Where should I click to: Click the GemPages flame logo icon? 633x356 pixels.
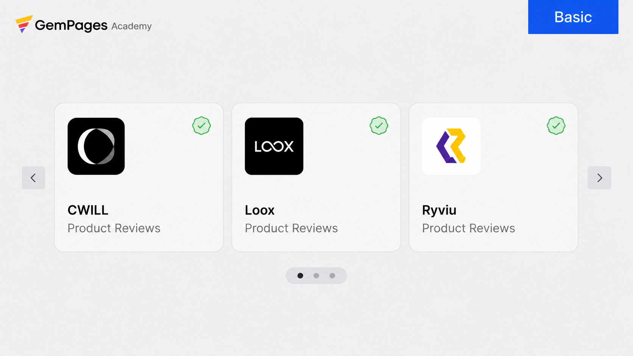23,24
